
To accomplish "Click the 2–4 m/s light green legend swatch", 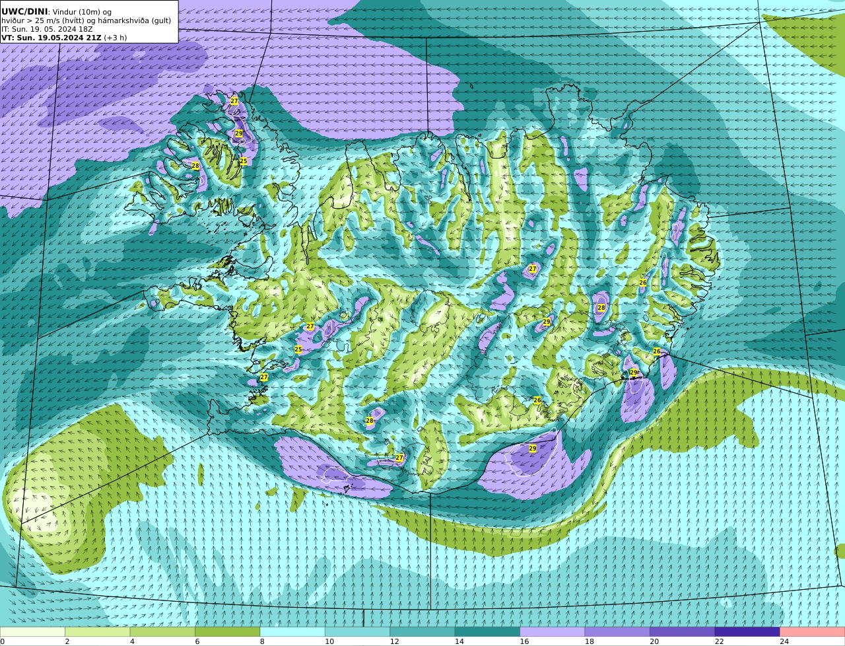I will click(x=97, y=631).
